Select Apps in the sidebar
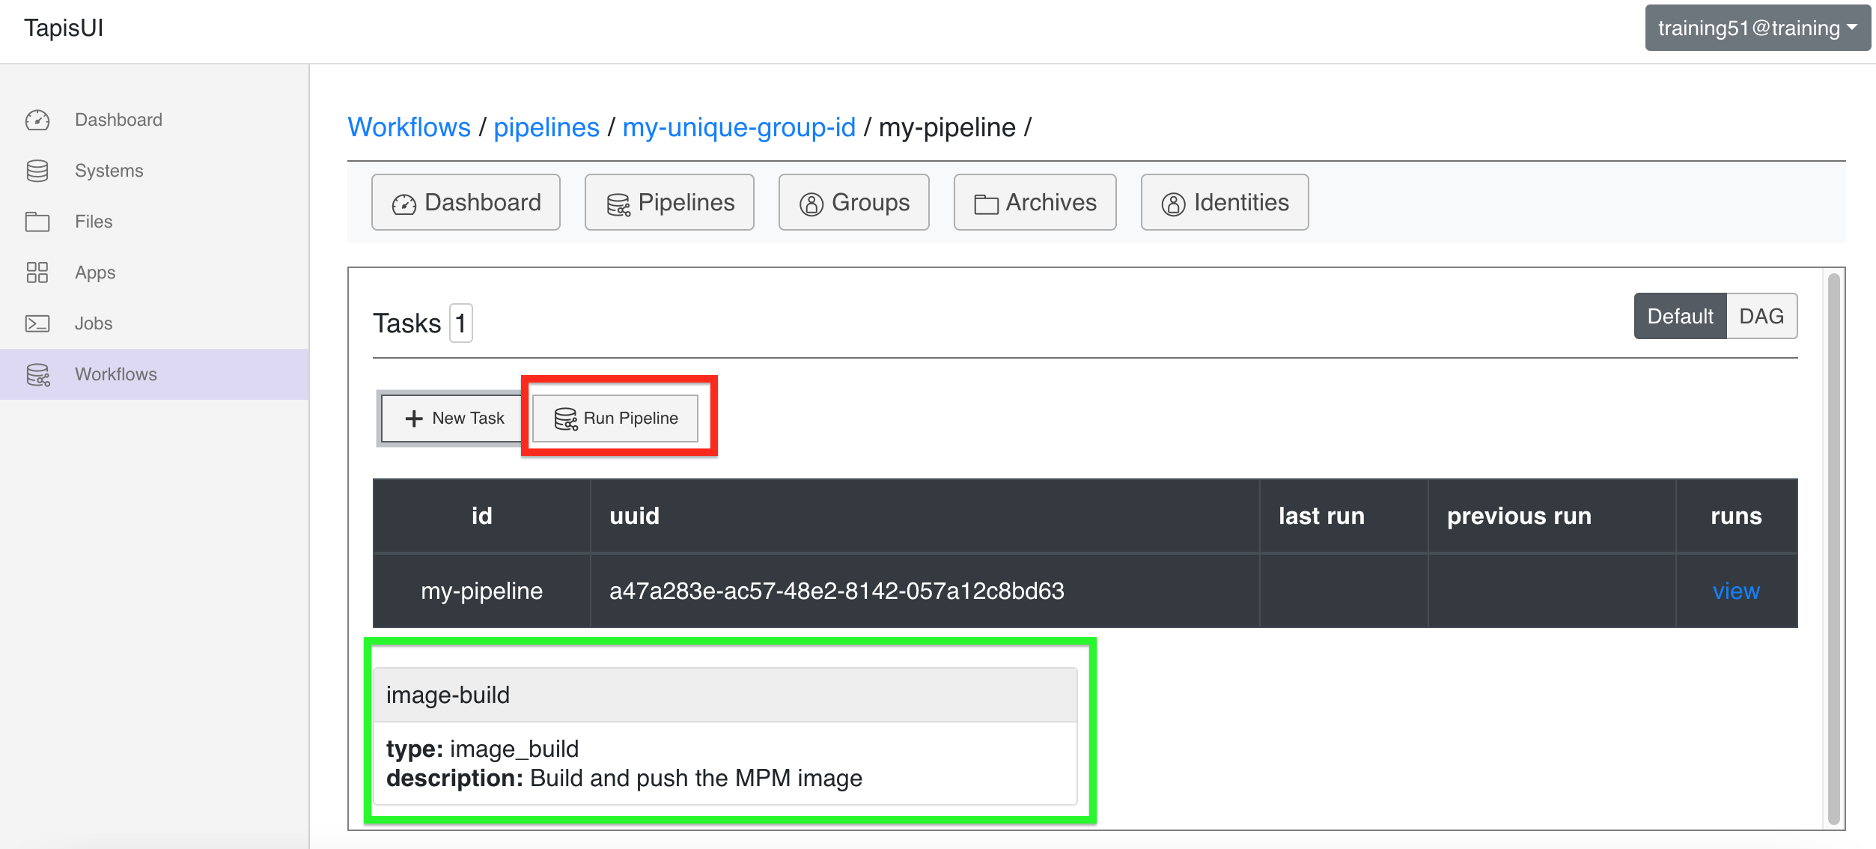The width and height of the screenshot is (1876, 849). click(x=154, y=273)
